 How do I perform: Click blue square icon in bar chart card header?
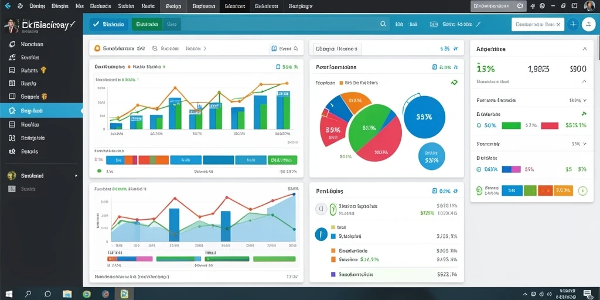point(278,67)
